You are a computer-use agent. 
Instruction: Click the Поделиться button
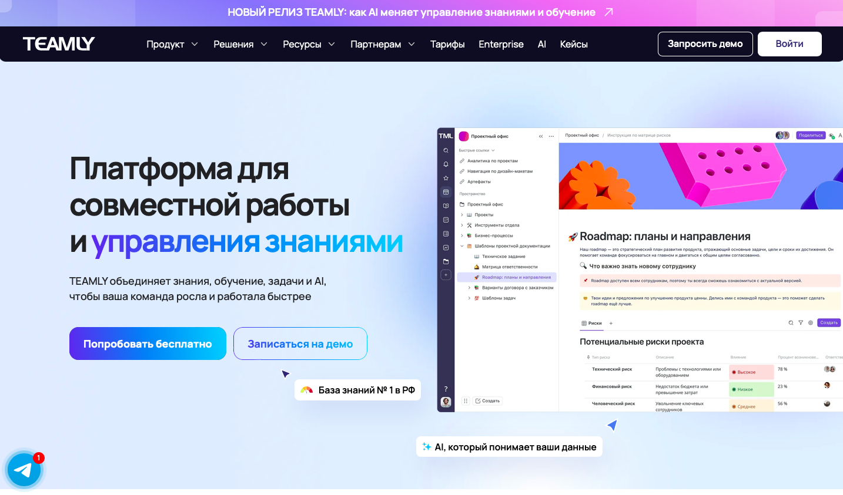811,135
